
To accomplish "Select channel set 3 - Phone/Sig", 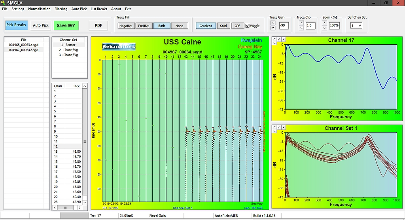I will pyautogui.click(x=68, y=55).
